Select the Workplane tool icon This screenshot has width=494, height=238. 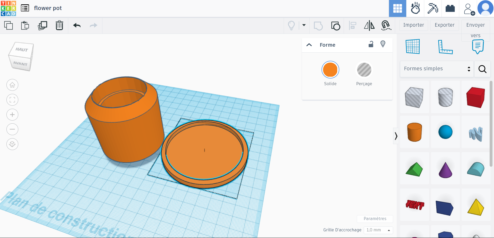pos(413,46)
